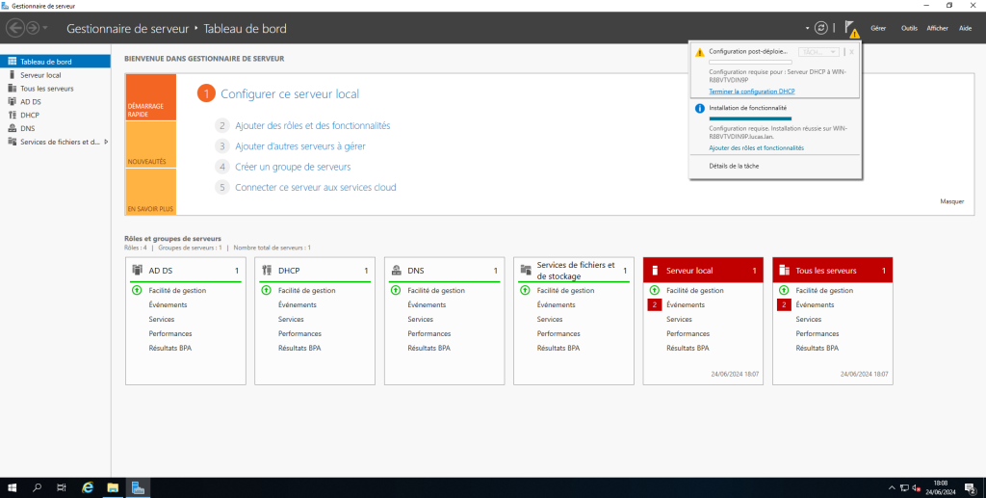986x498 pixels.
Task: Open the notifications flag with warning
Action: pyautogui.click(x=850, y=29)
